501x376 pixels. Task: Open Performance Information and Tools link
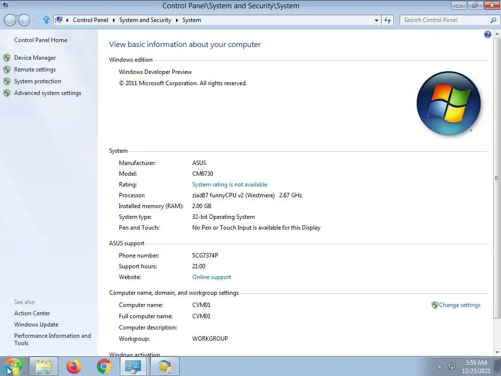coord(52,339)
